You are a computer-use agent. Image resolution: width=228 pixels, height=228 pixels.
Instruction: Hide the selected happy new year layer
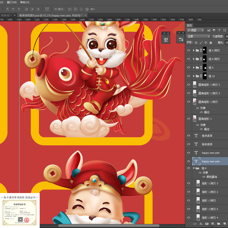pos(188,161)
